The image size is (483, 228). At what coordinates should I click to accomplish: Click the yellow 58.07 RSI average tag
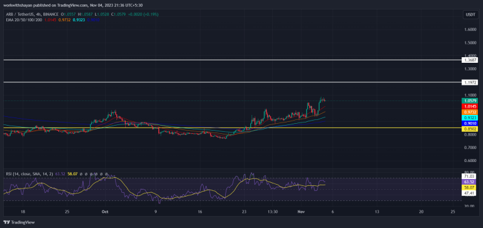470,187
